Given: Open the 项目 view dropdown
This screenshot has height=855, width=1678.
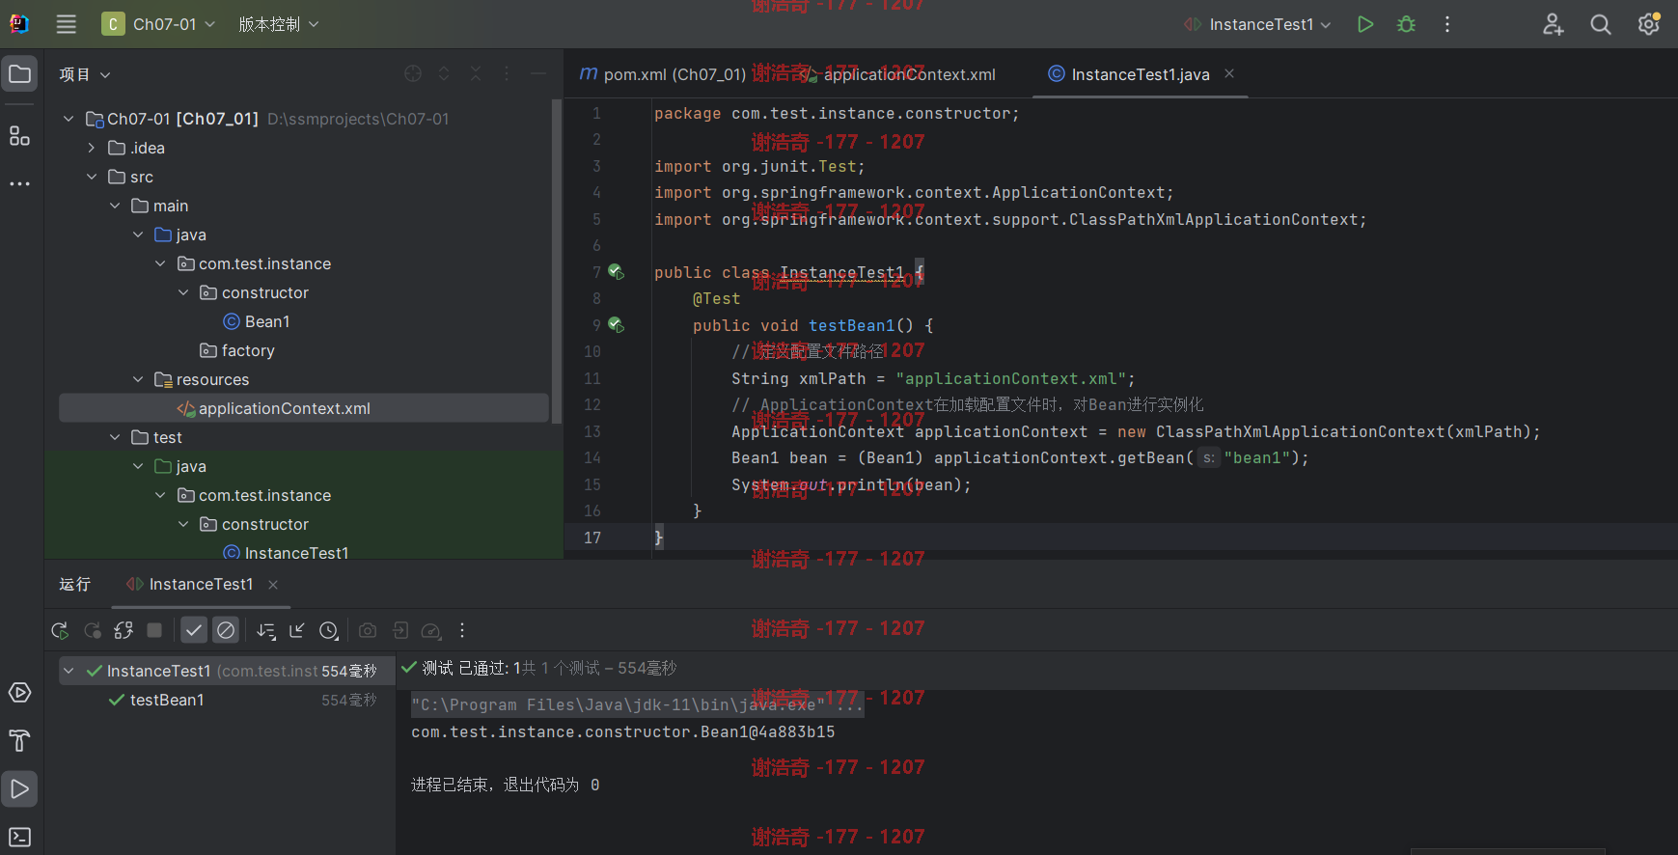Looking at the screenshot, I should pos(85,74).
